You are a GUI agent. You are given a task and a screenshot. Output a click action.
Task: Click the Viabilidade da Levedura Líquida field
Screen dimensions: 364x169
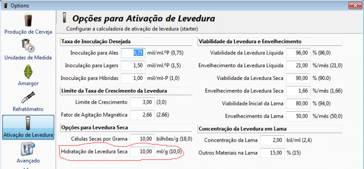(298, 53)
